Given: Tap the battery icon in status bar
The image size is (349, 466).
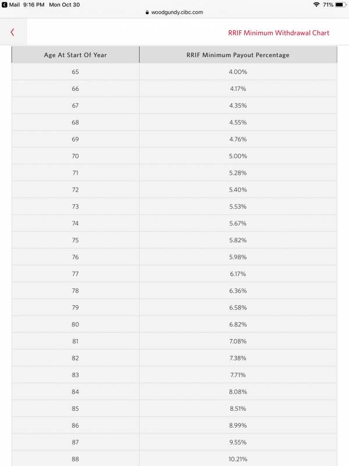Looking at the screenshot, I should click(340, 4).
